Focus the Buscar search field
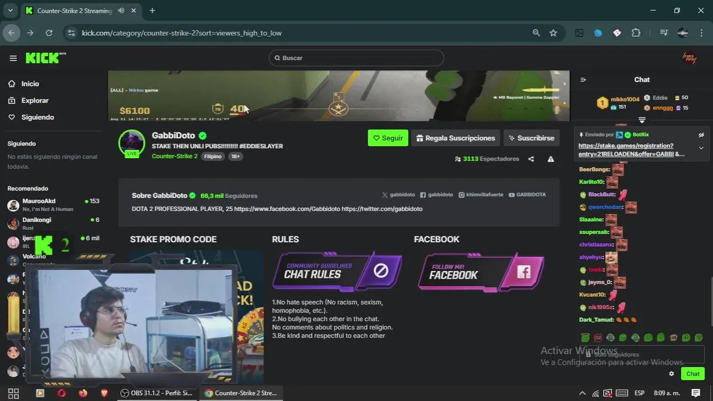This screenshot has width=713, height=401. pos(356,58)
